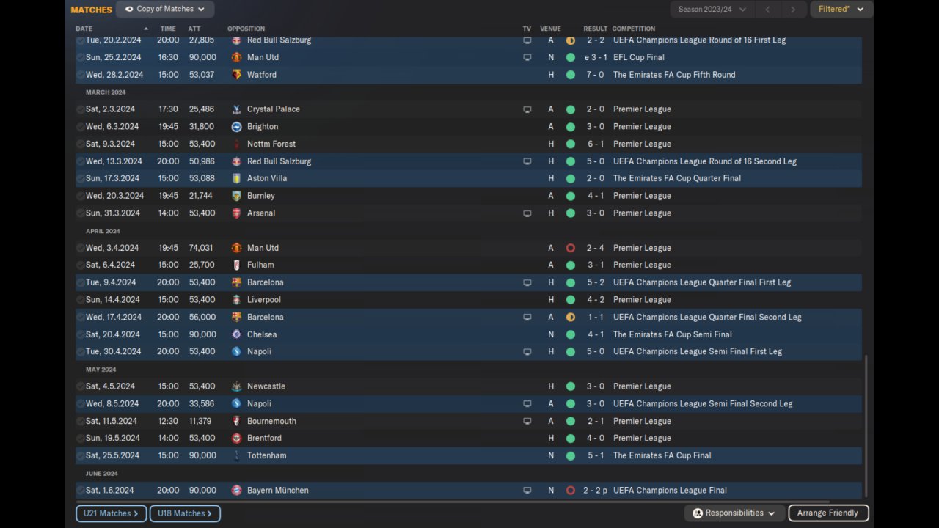The height and width of the screenshot is (528, 939).
Task: Sort by the Competition column header
Action: click(x=633, y=29)
